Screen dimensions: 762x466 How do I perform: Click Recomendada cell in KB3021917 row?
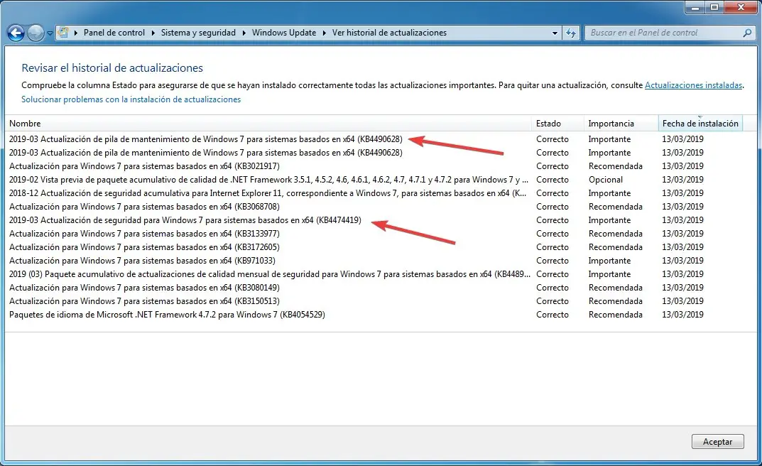(616, 166)
